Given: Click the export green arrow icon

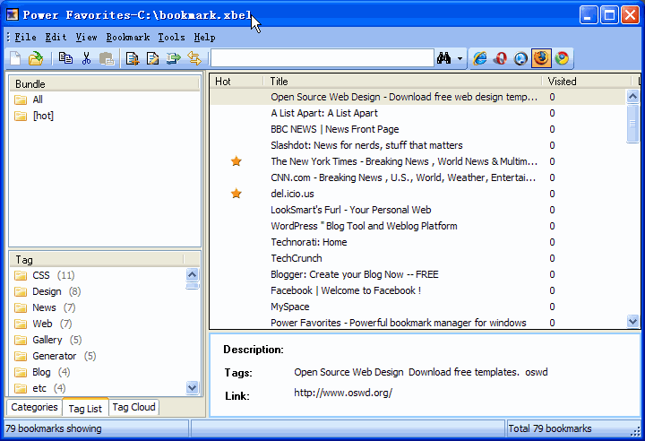Looking at the screenshot, I should pyautogui.click(x=173, y=58).
